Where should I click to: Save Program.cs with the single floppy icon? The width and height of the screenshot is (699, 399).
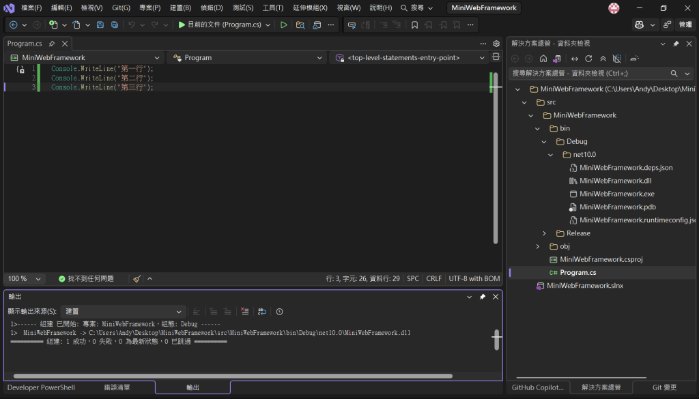(x=100, y=25)
